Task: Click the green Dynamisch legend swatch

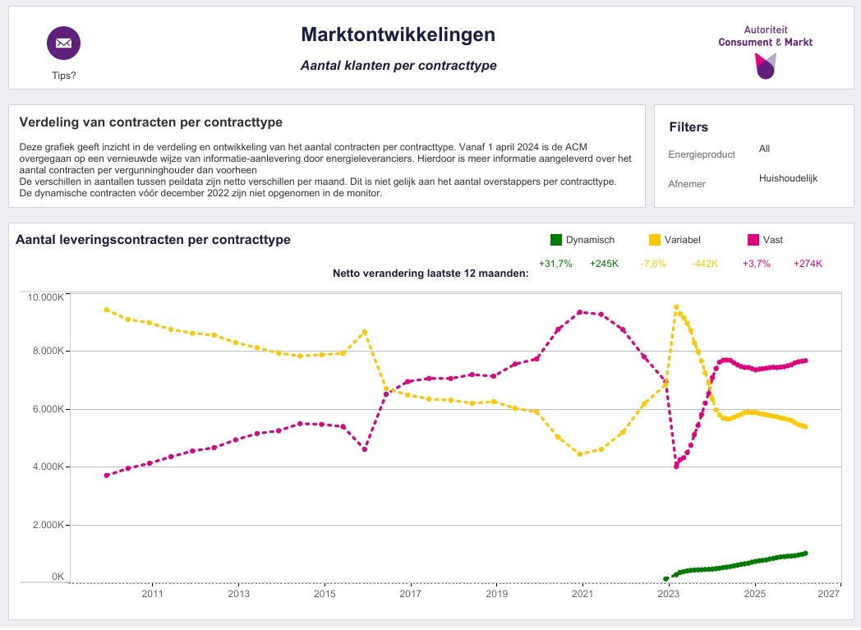Action: coord(556,240)
